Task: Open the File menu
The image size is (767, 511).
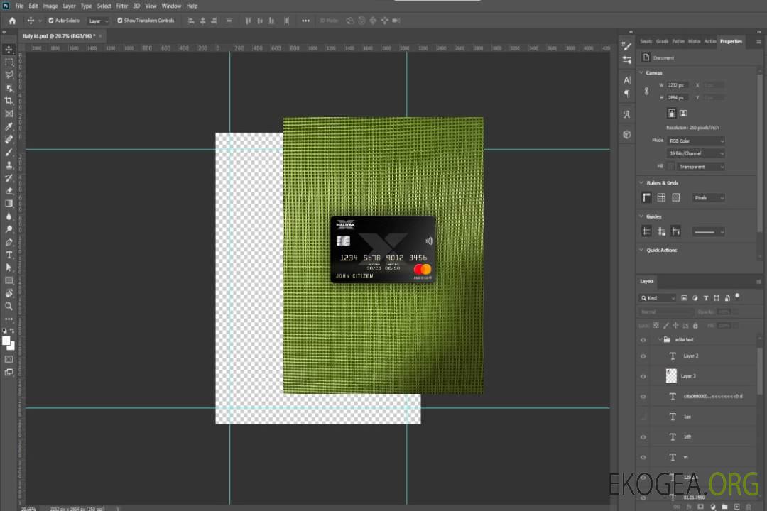Action: (x=20, y=6)
